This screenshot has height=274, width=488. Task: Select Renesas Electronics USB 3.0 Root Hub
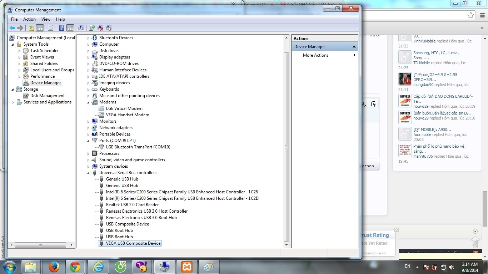click(141, 218)
